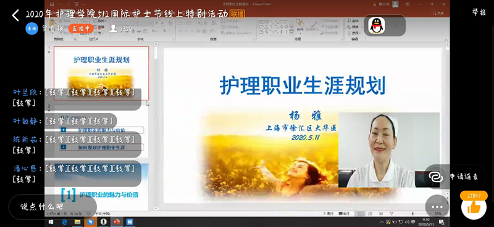
Task: Tap the 直播中 live status badge
Action: click(x=81, y=28)
